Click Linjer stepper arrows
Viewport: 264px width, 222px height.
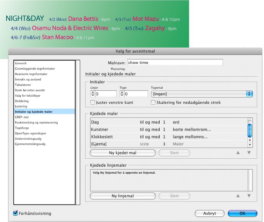(93, 94)
